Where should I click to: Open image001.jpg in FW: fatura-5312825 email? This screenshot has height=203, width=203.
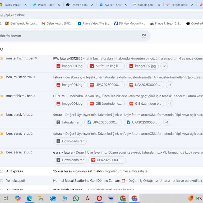70,66
